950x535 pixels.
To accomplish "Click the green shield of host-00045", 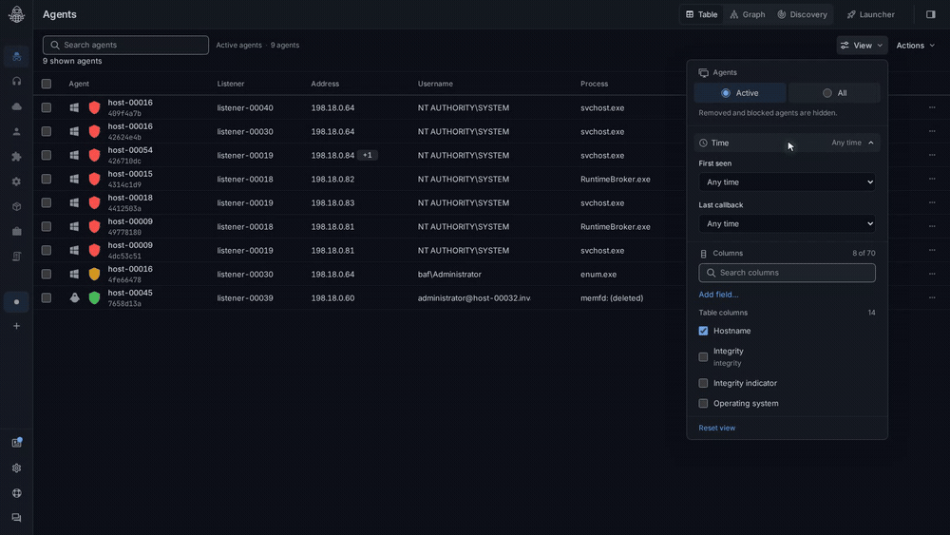I will tap(94, 297).
